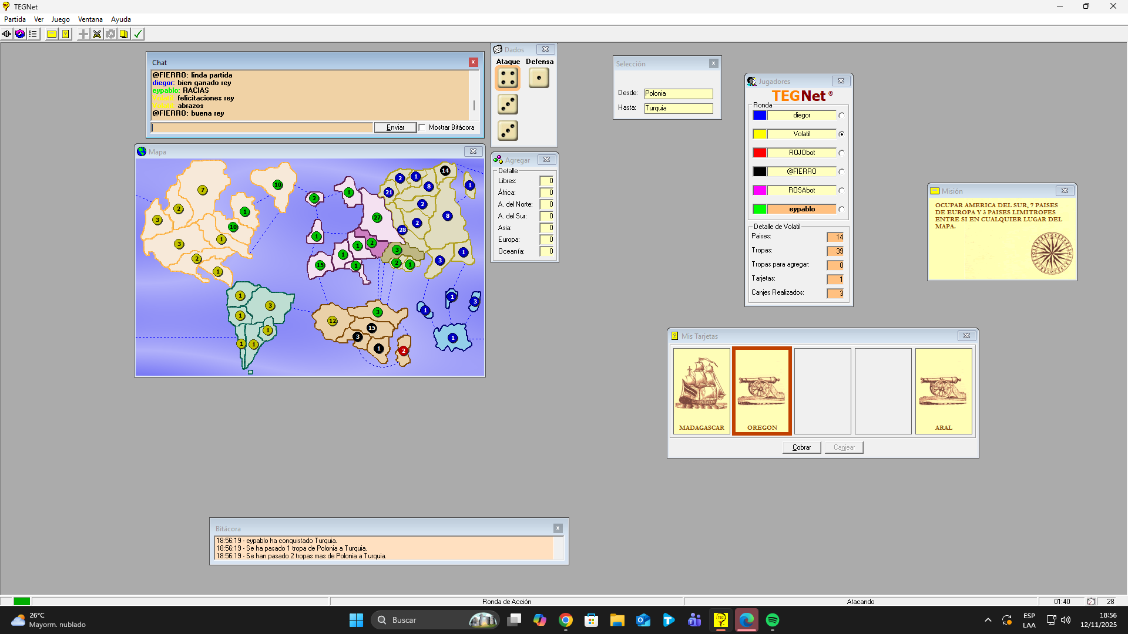1128x634 pixels.
Task: Click the list view toolbar icon
Action: 33,34
